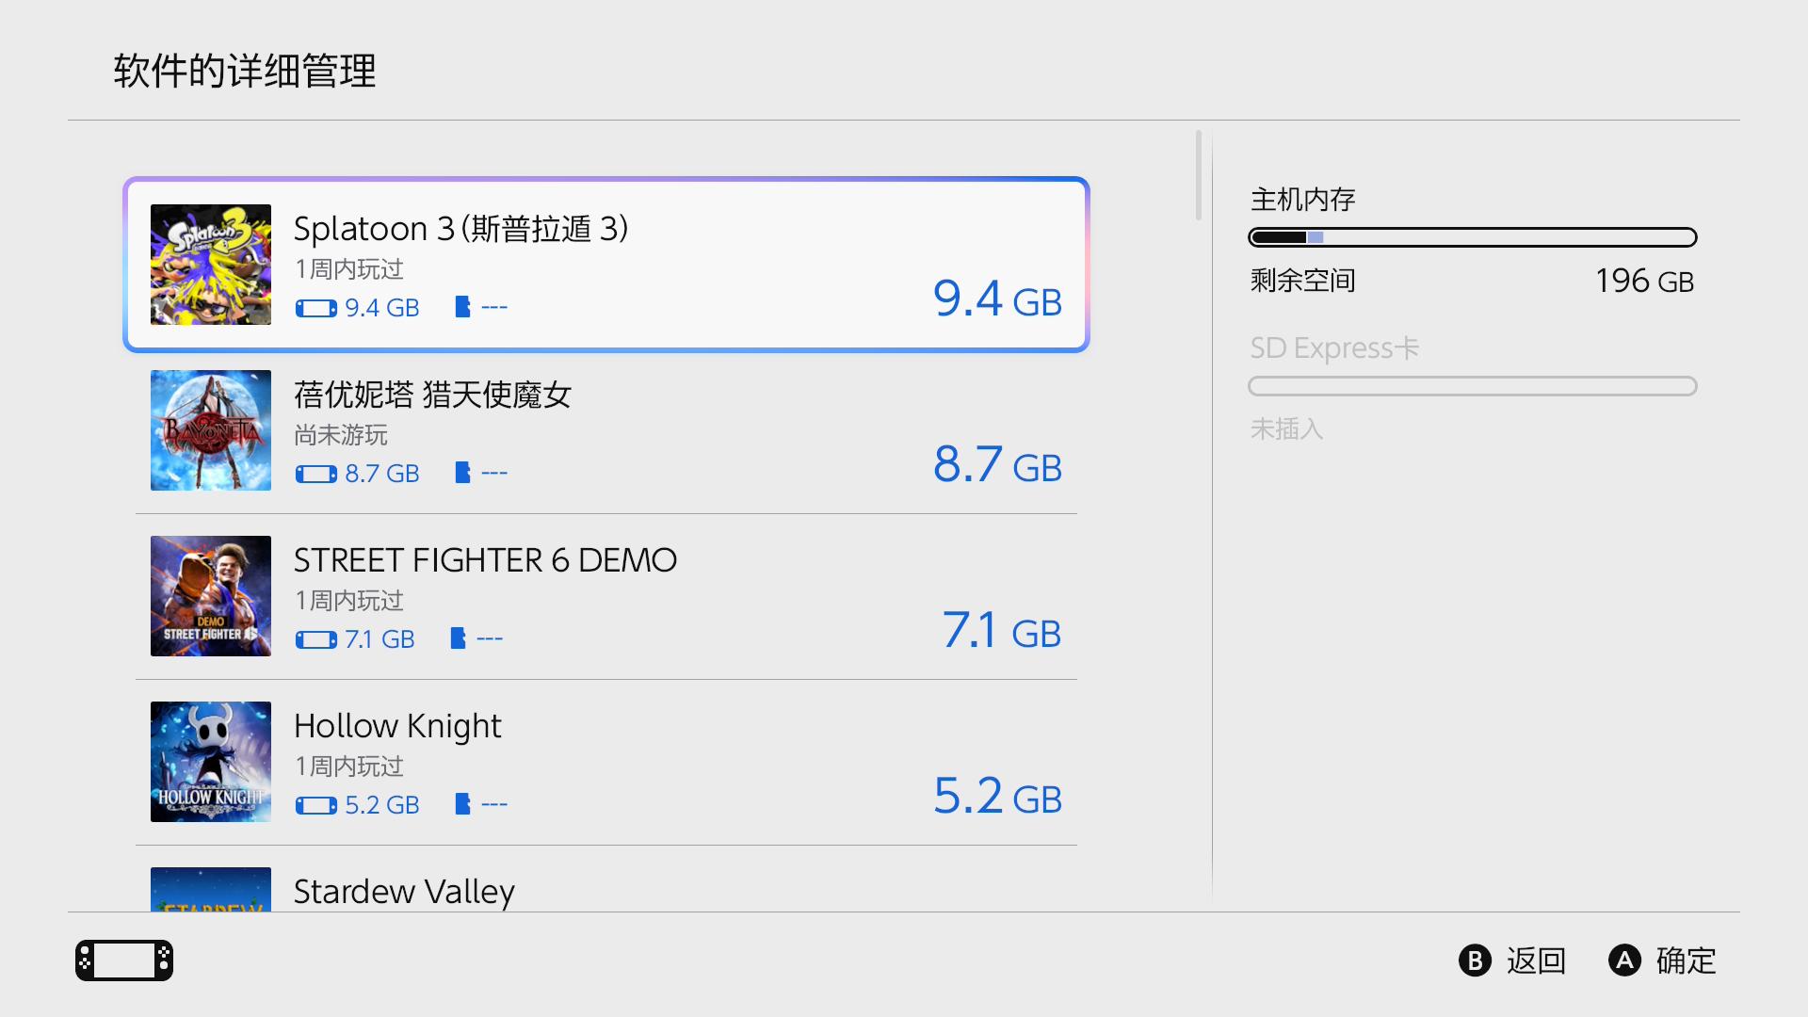The image size is (1808, 1017).
Task: Click the SD card icon under Street Fighter 6
Action: click(458, 638)
